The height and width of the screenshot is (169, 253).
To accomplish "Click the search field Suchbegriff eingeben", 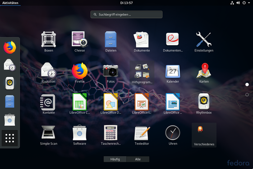I will 126,14.
